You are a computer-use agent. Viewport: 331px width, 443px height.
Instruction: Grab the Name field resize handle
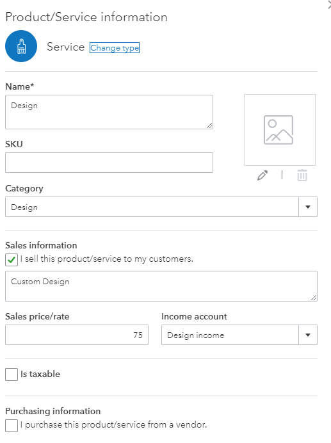(x=209, y=125)
